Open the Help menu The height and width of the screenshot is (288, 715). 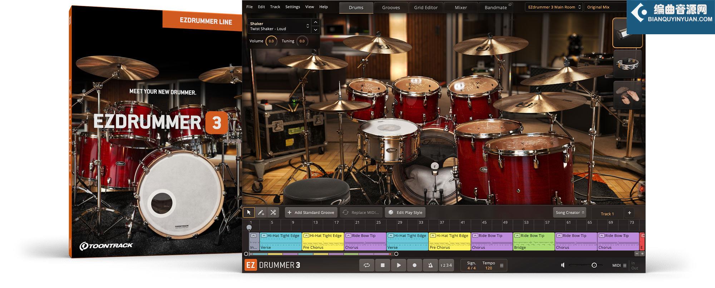pos(323,7)
